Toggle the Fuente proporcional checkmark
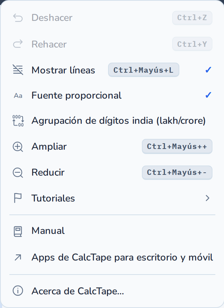This screenshot has width=224, height=308. click(208, 95)
